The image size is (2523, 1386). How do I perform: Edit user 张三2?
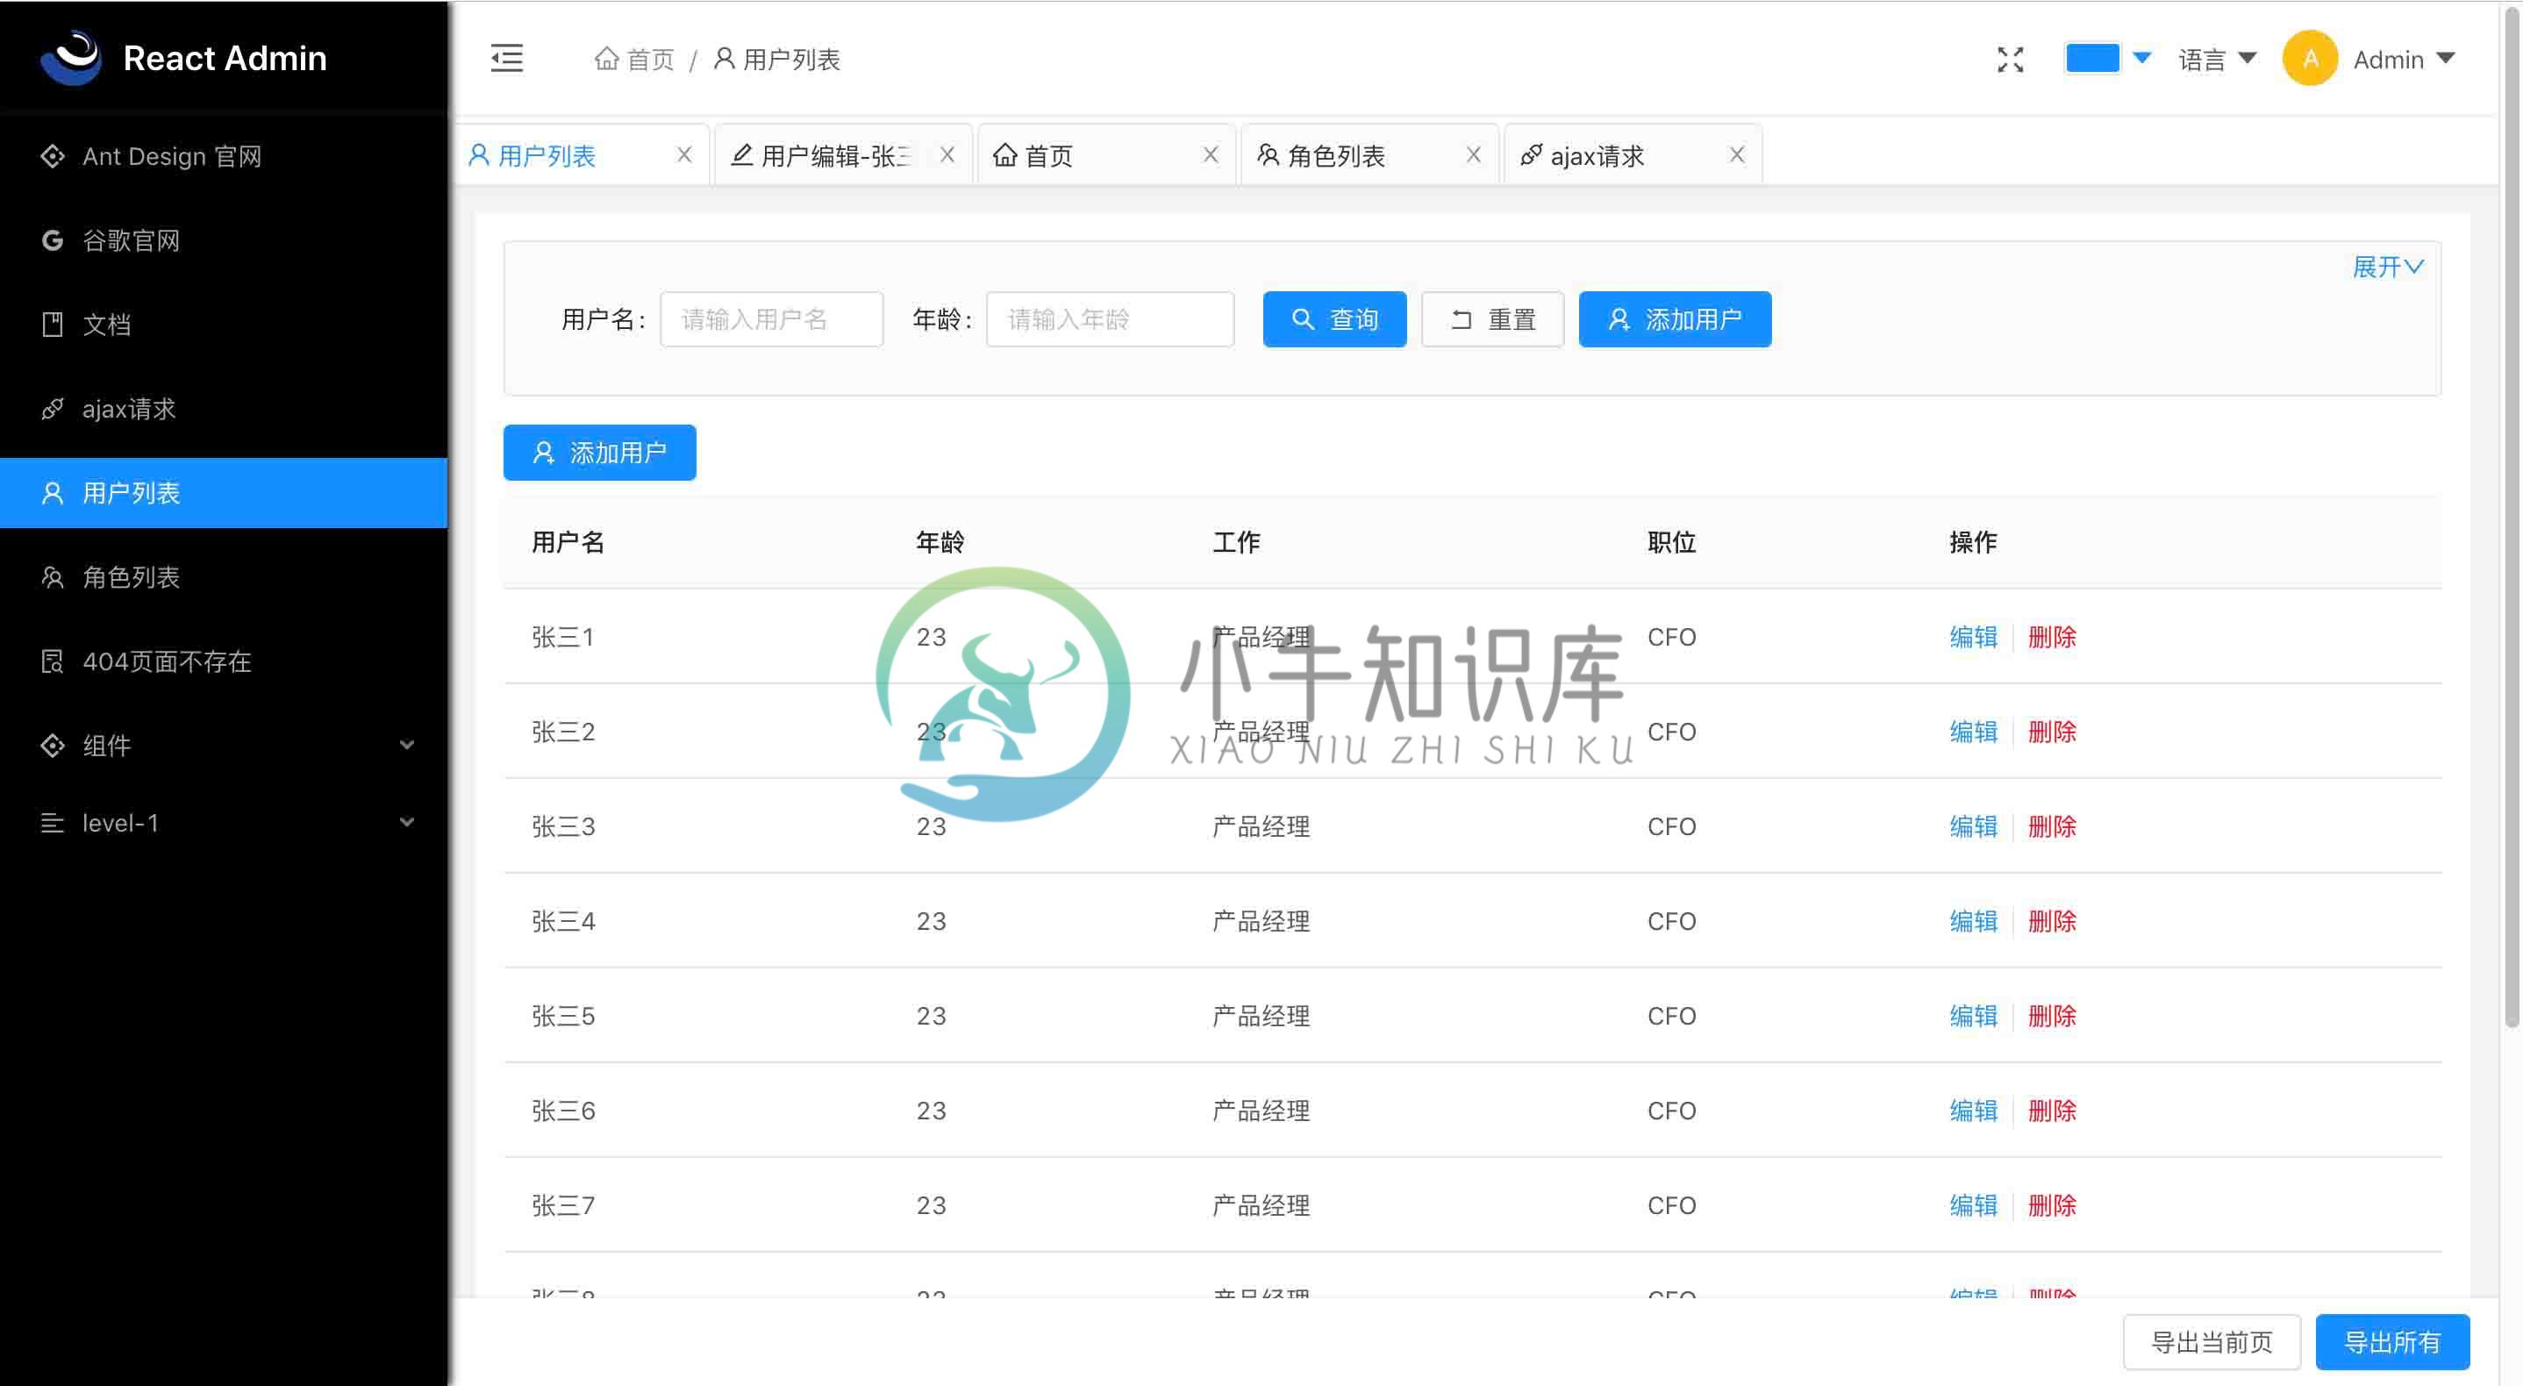coord(1973,732)
